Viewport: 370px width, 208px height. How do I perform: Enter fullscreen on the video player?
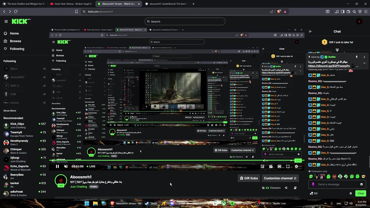pyautogui.click(x=288, y=166)
